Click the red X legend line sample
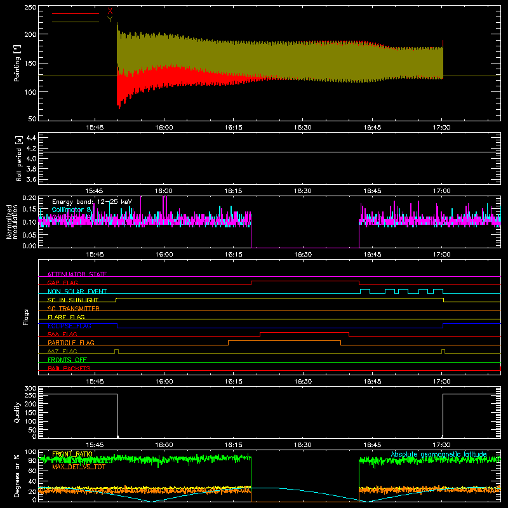 click(x=76, y=13)
